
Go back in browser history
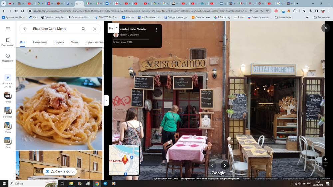pos(4,11)
